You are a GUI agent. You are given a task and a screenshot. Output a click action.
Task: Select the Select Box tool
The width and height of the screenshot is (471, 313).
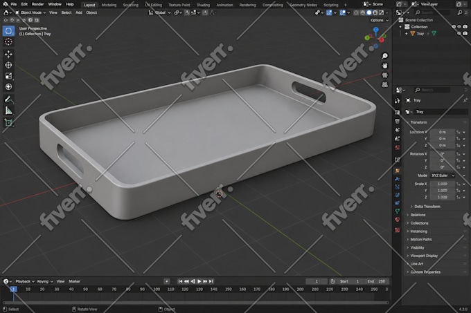click(x=9, y=31)
